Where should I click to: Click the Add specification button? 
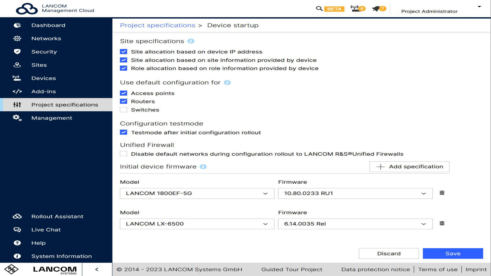pos(409,166)
